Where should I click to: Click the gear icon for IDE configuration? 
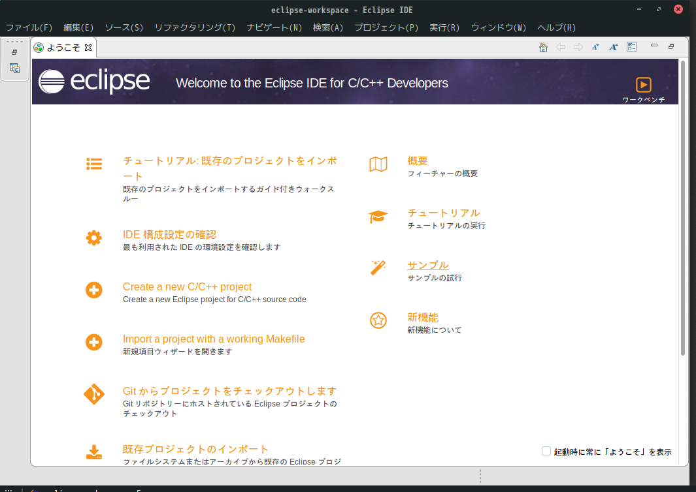(x=93, y=238)
